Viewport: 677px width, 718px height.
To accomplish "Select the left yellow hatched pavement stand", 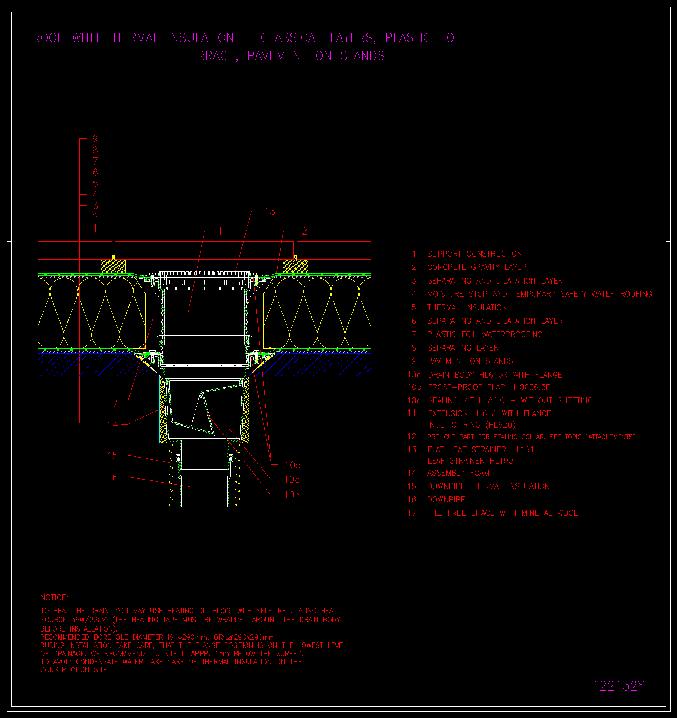I will click(x=113, y=266).
